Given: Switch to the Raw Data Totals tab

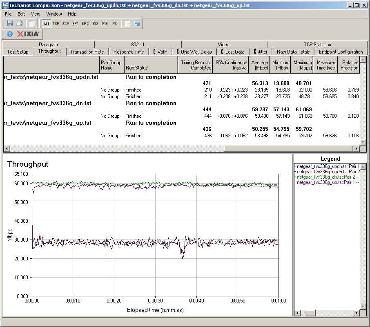Looking at the screenshot, I should coord(293,52).
